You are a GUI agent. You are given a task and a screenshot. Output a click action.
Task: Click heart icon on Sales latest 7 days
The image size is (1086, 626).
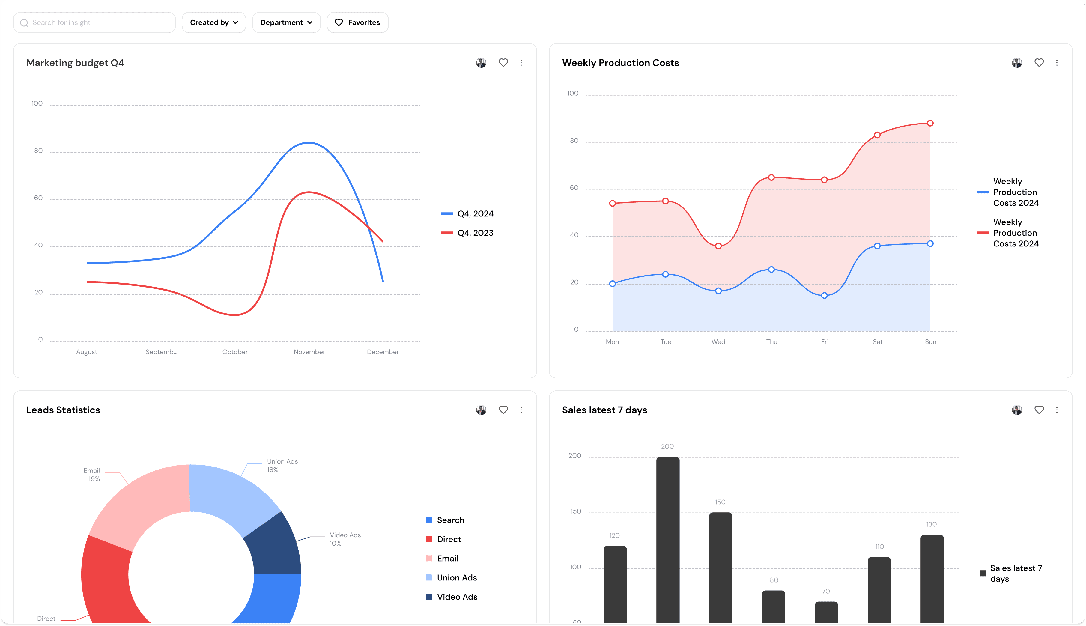pos(1039,410)
